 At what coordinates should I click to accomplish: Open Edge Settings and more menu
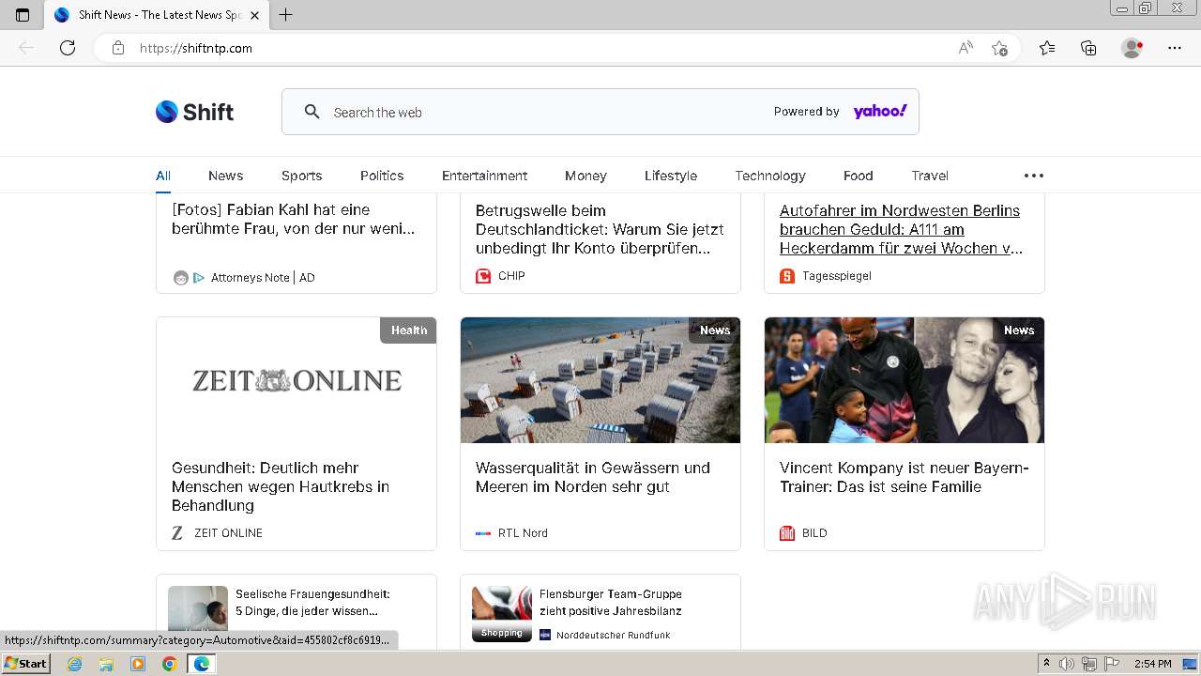pyautogui.click(x=1175, y=48)
